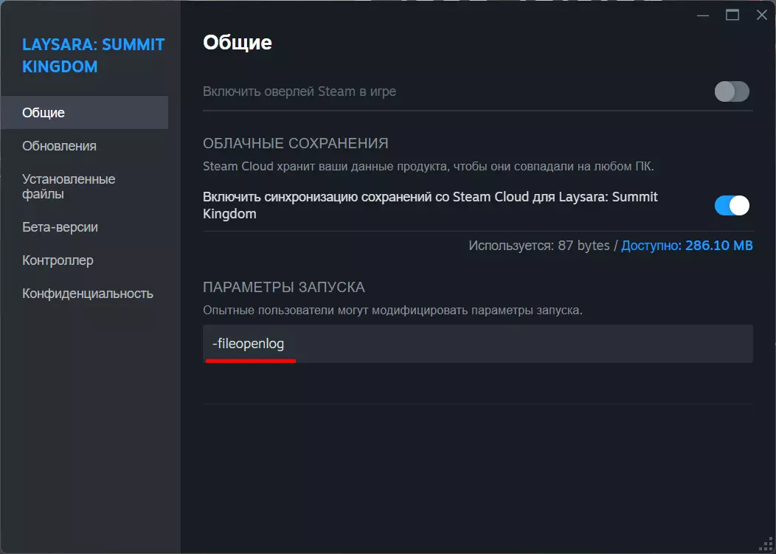Switch to the Бета-версии tab
The image size is (776, 554).
(x=60, y=227)
